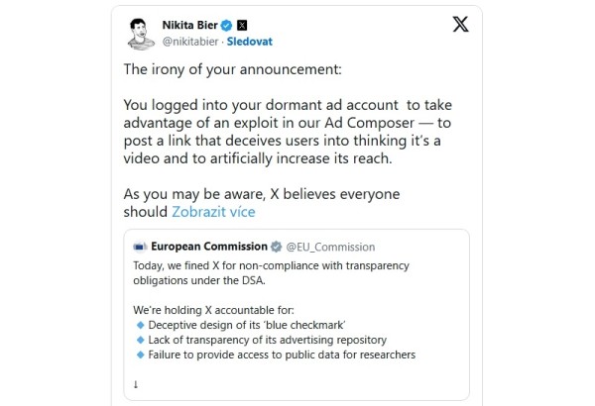Click the Nikita Bier display name
The height and width of the screenshot is (406, 595).
[x=189, y=25]
